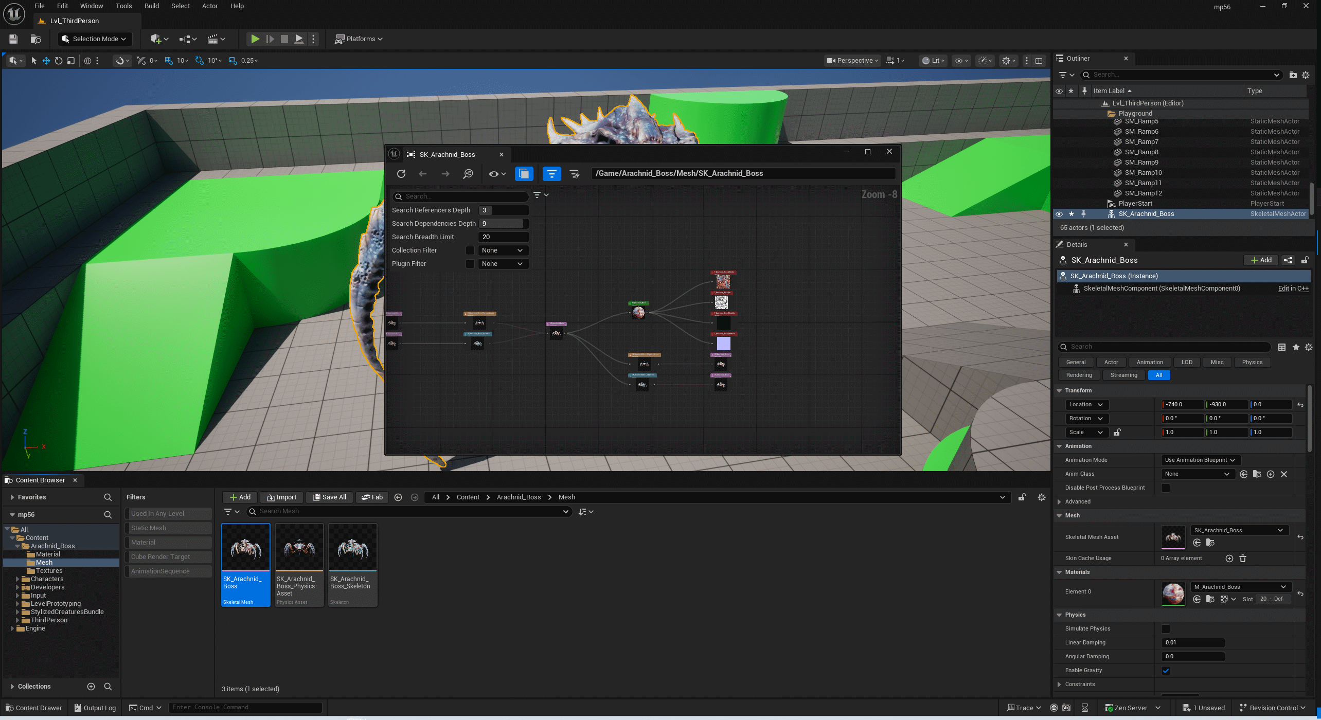The height and width of the screenshot is (720, 1321).
Task: Select the rotate transform tool
Action: [x=59, y=61]
